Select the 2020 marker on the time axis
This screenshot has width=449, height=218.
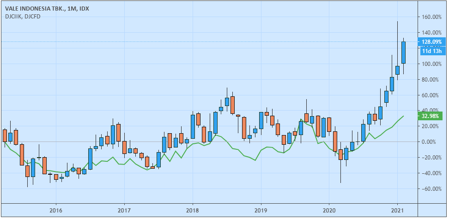click(329, 210)
